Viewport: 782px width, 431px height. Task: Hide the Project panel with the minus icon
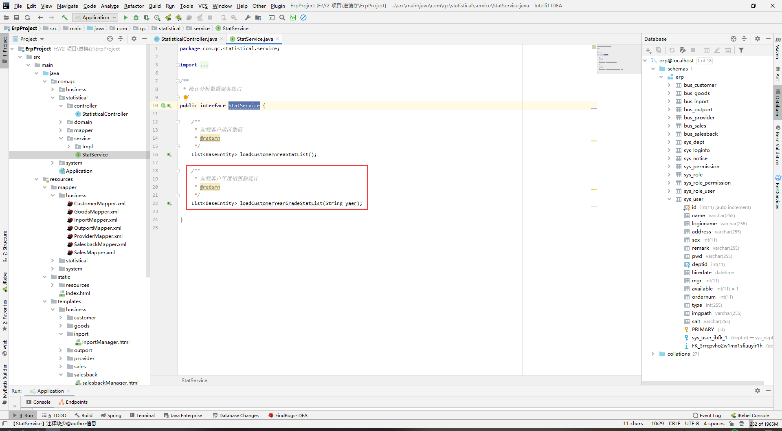(144, 39)
